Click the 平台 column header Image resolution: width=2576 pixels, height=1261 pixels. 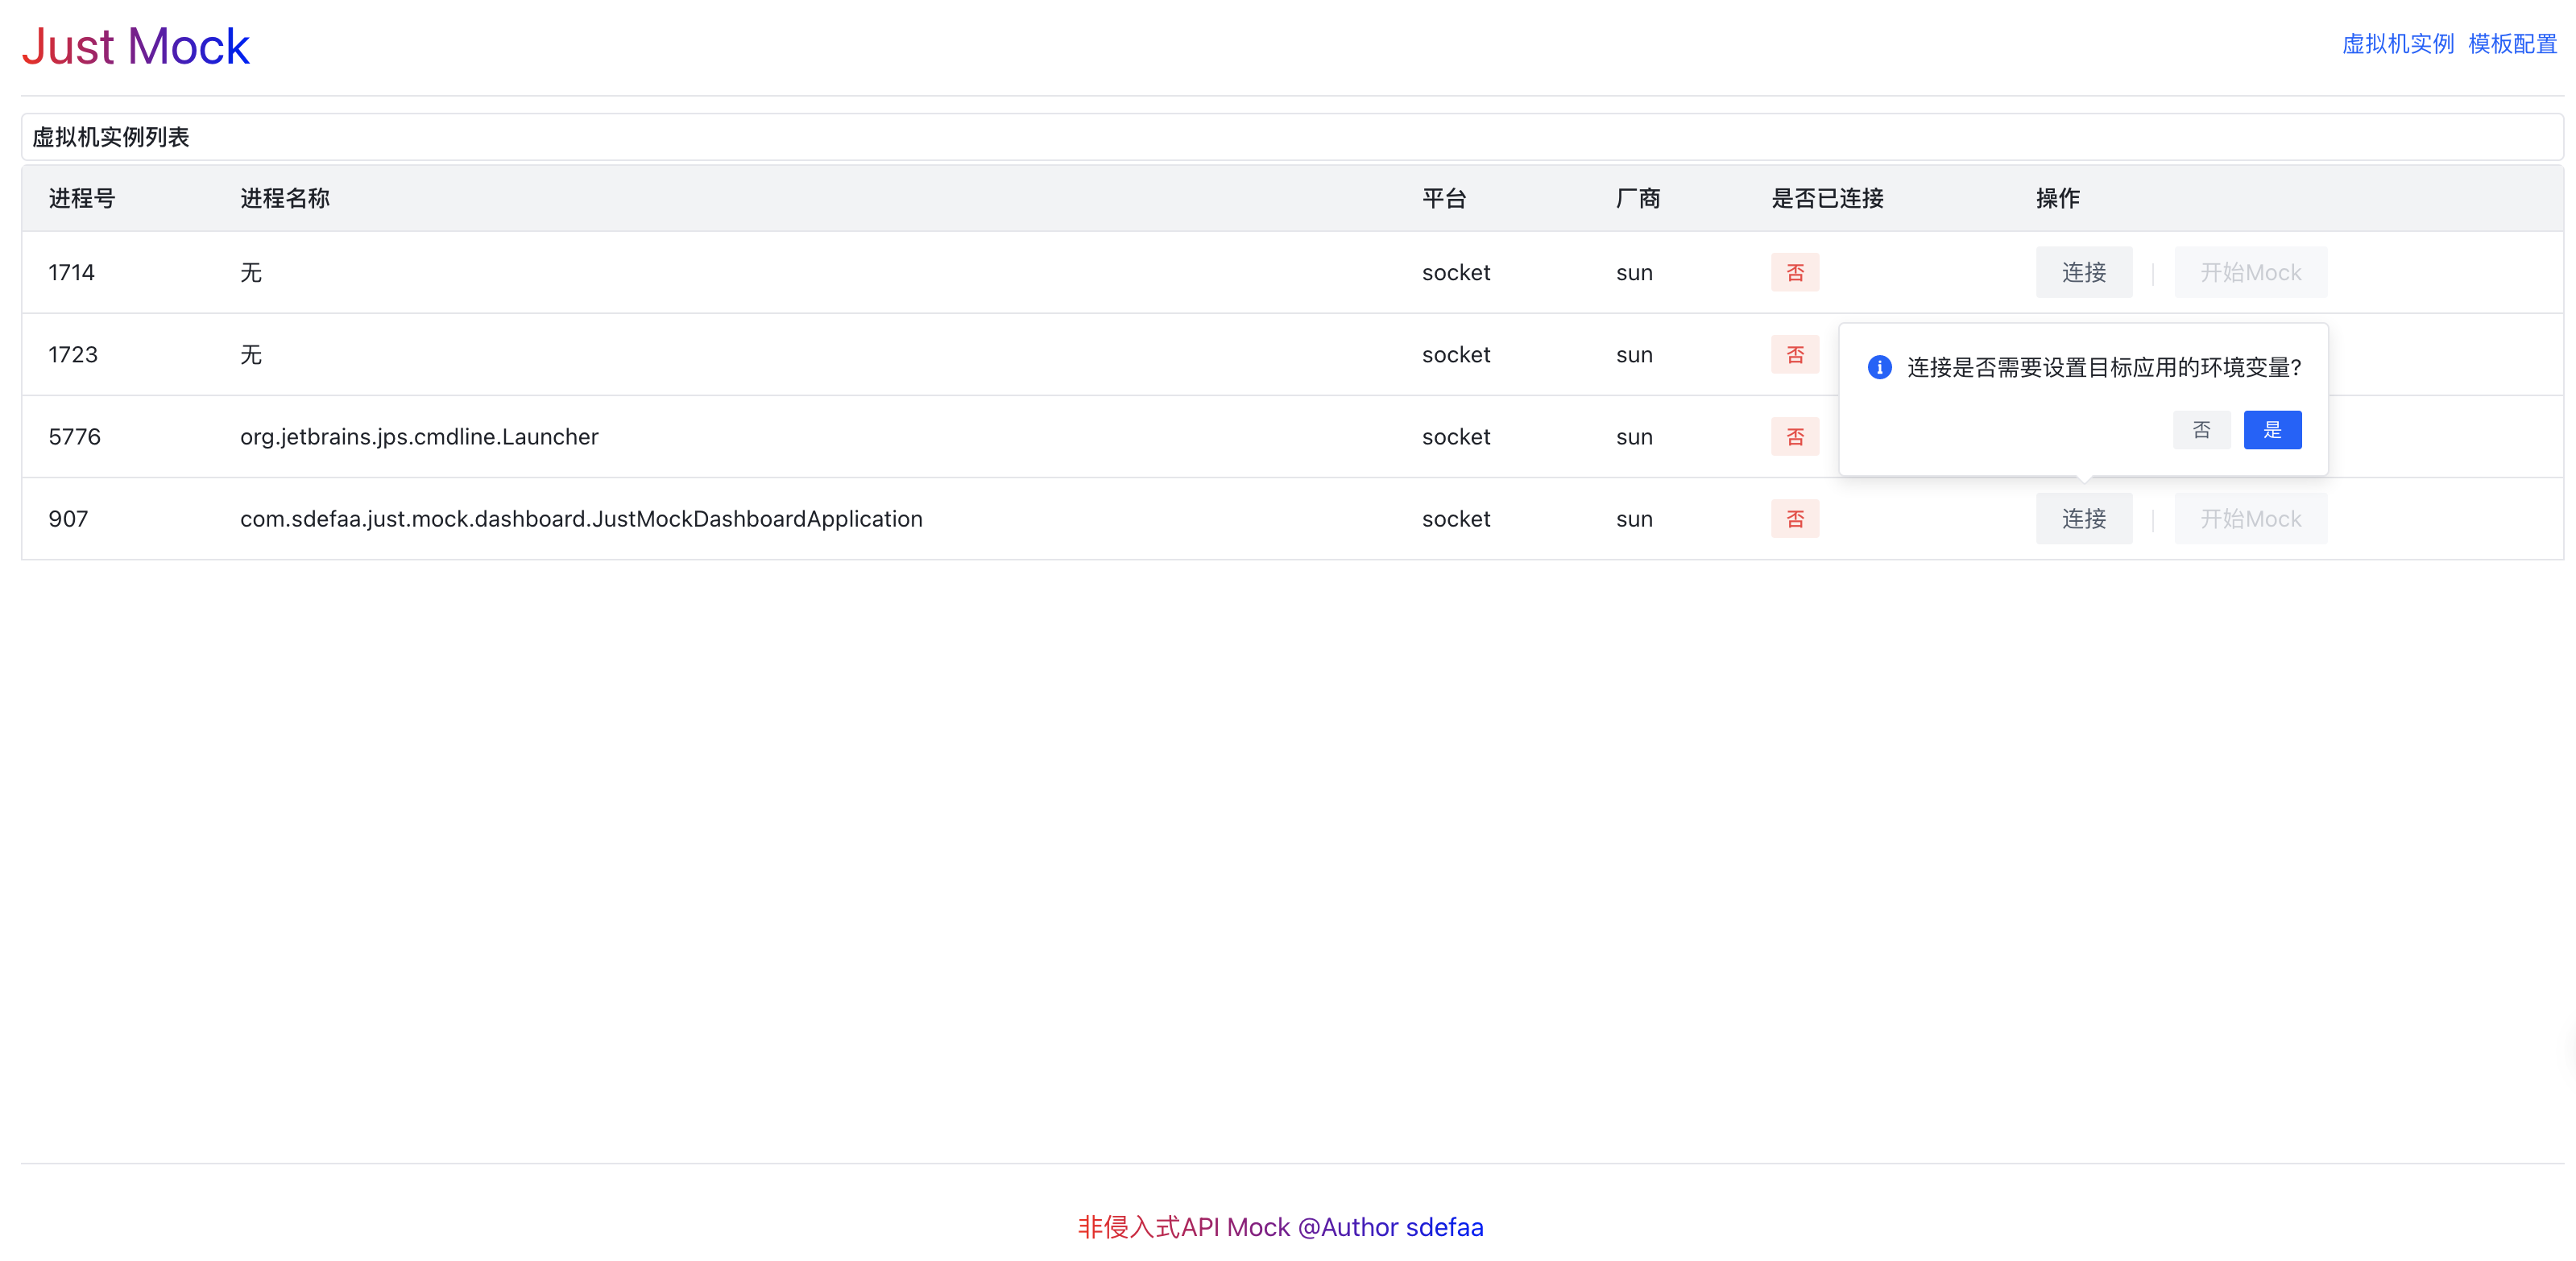tap(1444, 198)
